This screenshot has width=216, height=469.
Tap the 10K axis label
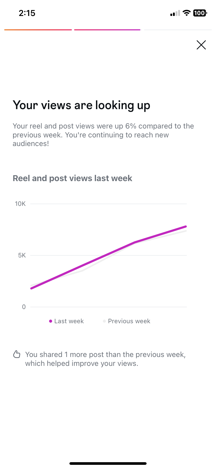[20, 204]
